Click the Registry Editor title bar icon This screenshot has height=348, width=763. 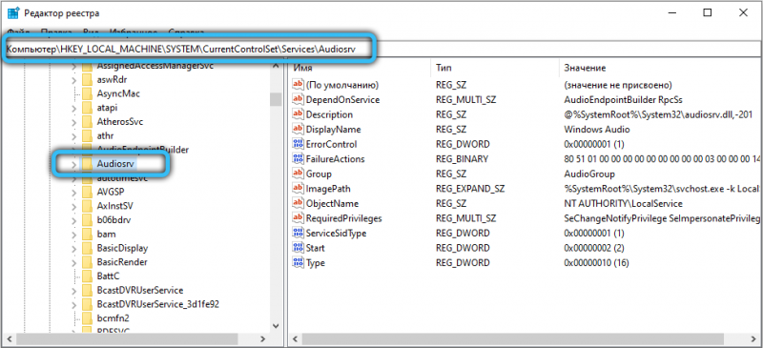click(13, 13)
